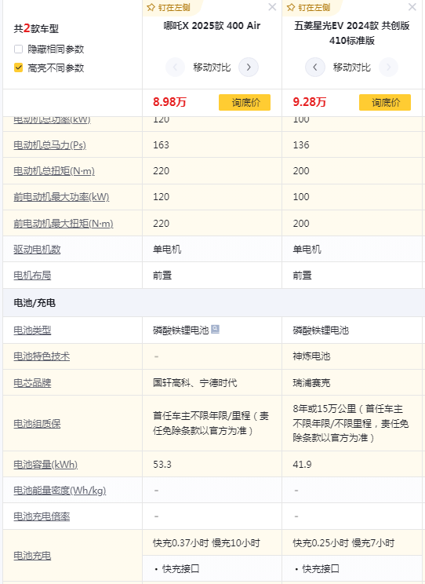Click 询底价 button for 9.28万 car
Screen dimensions: 425x584
click(385, 102)
